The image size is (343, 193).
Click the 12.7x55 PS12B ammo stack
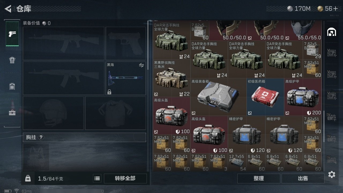coord(237,162)
